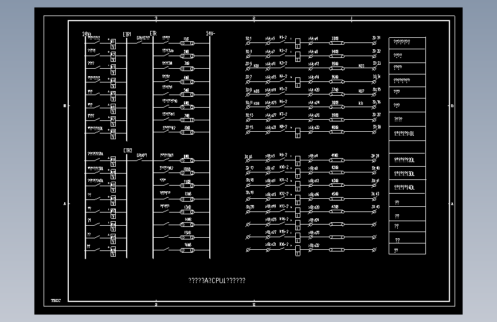The height and width of the screenshot is (322, 497).
Task: Select the E1R1 bus label
Action: pyautogui.click(x=127, y=34)
